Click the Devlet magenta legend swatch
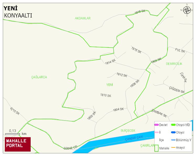The height and width of the screenshot is (156, 196). pyautogui.click(x=156, y=125)
